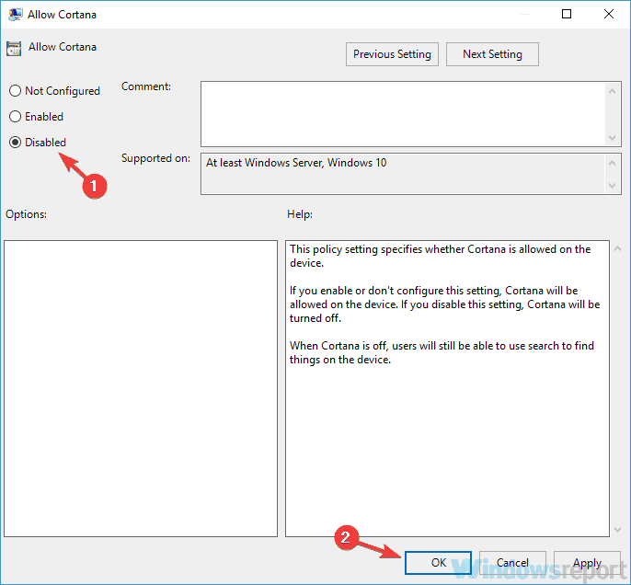Go to Previous Setting
This screenshot has width=631, height=585.
pos(392,54)
